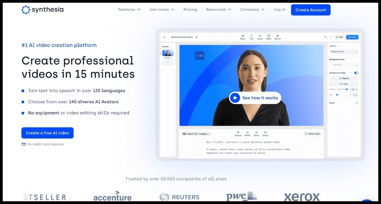The height and width of the screenshot is (204, 381).
Task: Insert a Gesture using the gesture icon
Action: 238,133
